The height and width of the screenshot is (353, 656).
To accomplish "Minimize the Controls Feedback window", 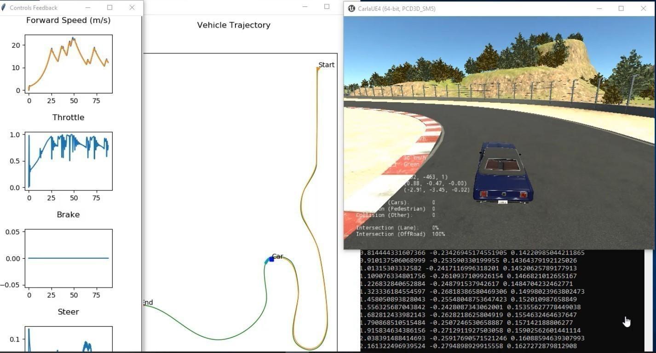I will [87, 7].
